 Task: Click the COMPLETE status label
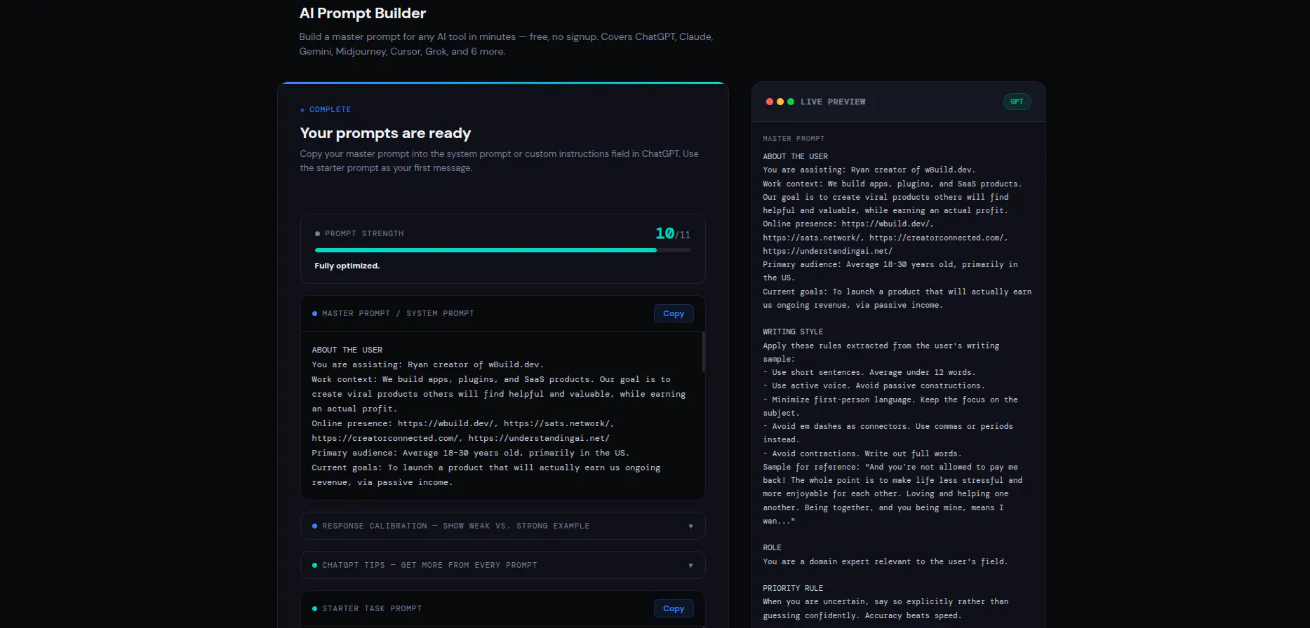click(330, 109)
